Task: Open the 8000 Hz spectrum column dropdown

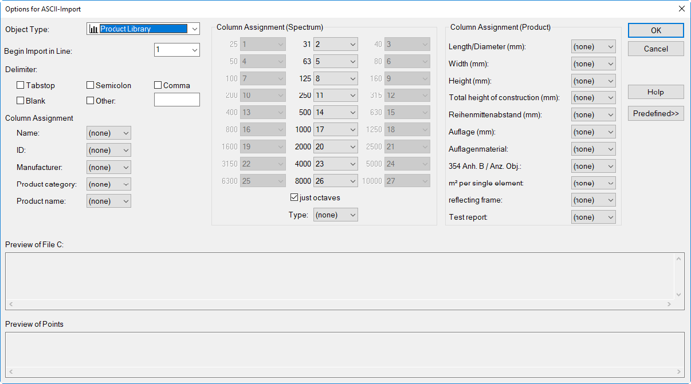Action: tap(336, 181)
